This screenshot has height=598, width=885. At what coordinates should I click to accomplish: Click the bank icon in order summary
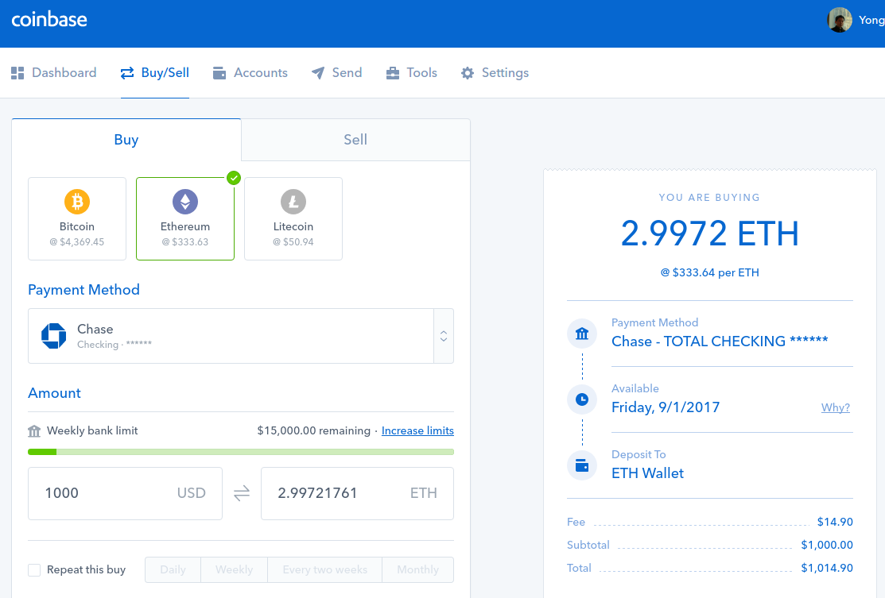point(582,334)
